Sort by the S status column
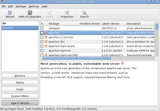The width and height of the screenshot is (160, 111). pyautogui.click(x=42, y=23)
